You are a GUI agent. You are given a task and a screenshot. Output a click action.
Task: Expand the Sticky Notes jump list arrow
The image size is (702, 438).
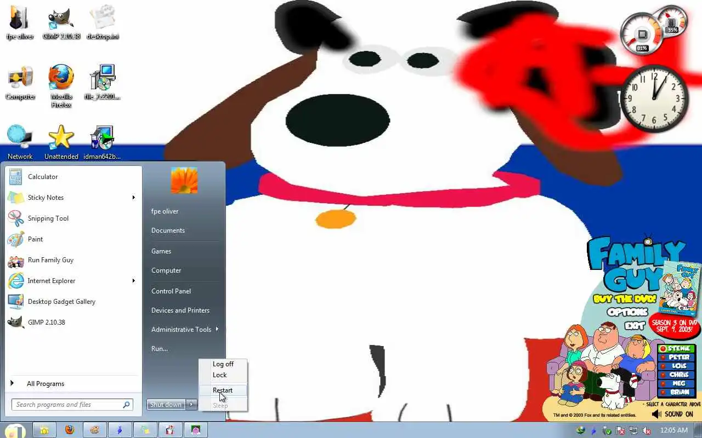pos(133,198)
